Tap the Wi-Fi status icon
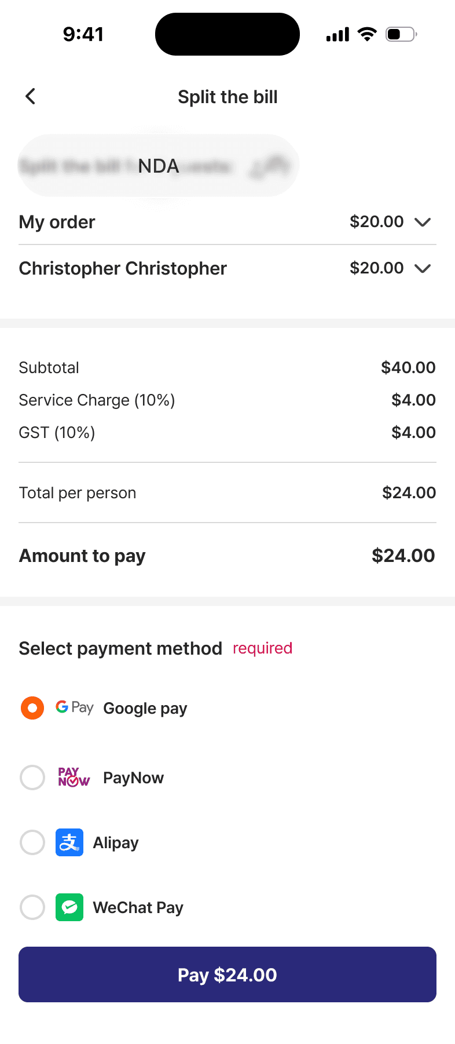This screenshot has width=455, height=1044. (367, 34)
